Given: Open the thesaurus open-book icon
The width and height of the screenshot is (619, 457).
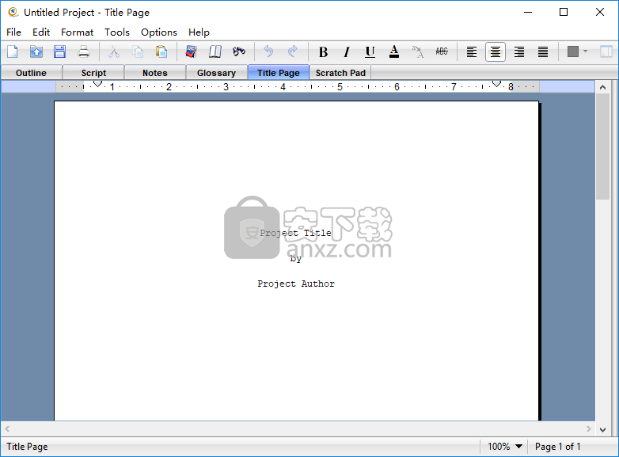Looking at the screenshot, I should coord(215,51).
